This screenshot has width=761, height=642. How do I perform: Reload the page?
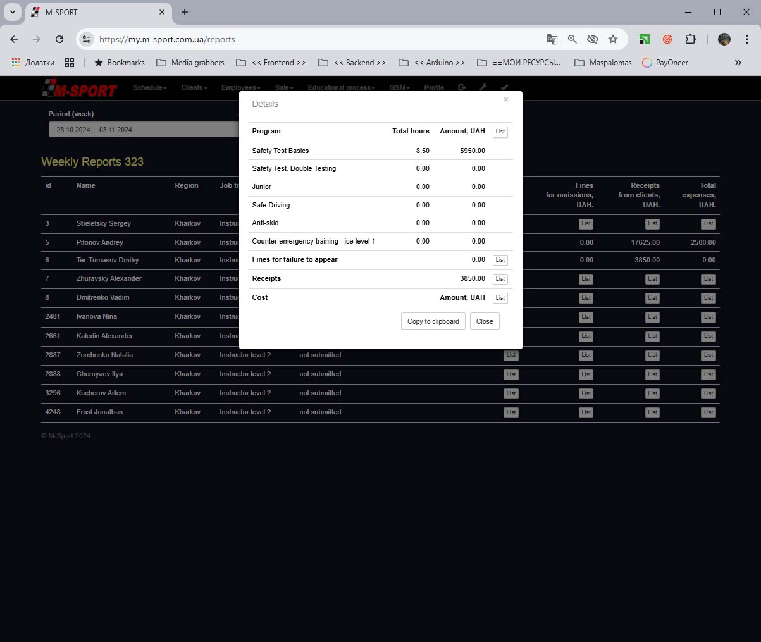click(x=59, y=39)
